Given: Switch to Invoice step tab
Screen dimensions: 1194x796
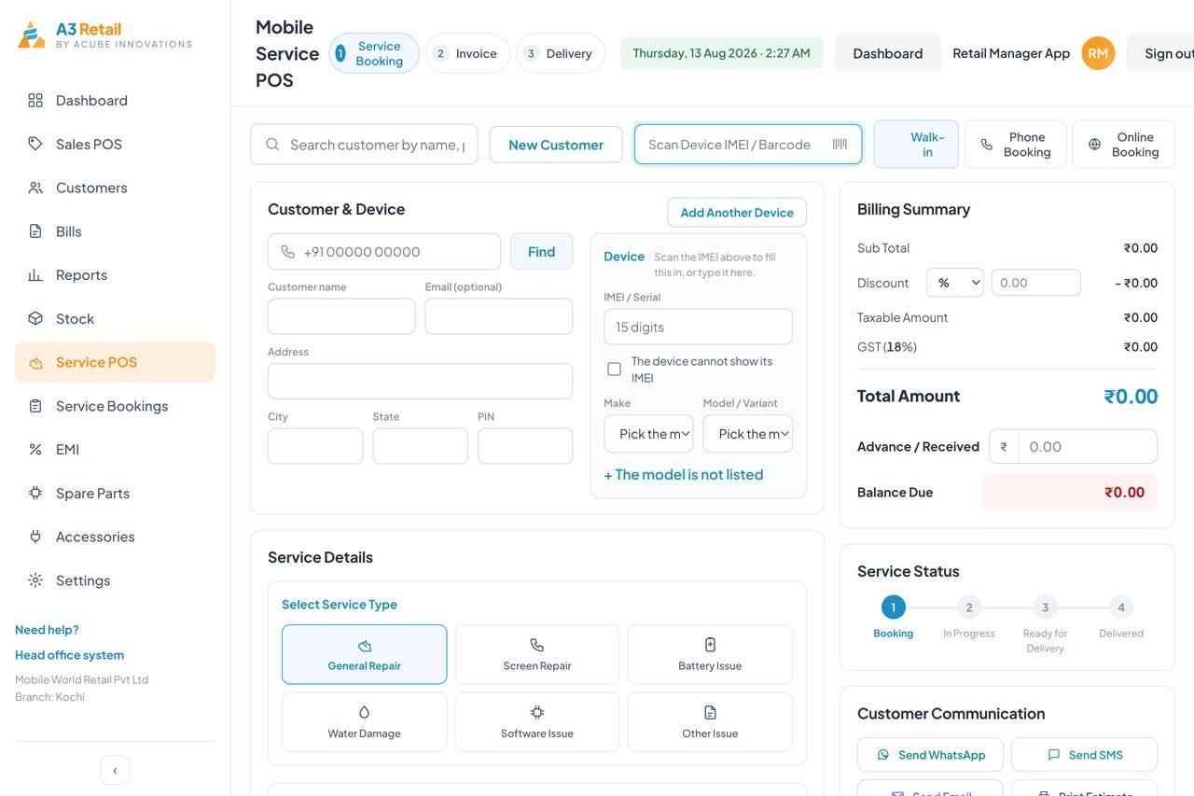Looking at the screenshot, I should [x=467, y=53].
